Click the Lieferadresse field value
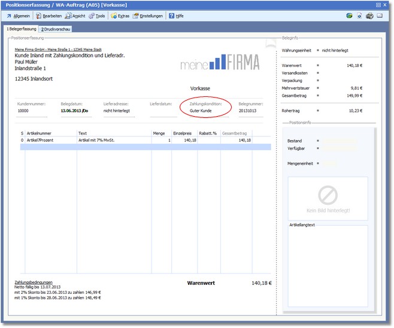Image resolution: width=394 pixels, height=328 pixels. pos(117,111)
